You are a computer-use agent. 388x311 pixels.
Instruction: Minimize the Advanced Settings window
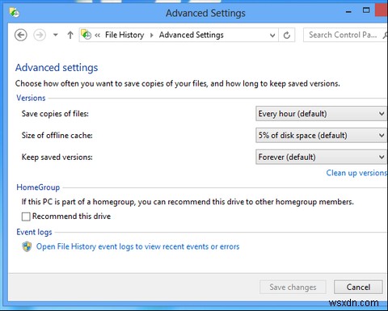[348, 12]
